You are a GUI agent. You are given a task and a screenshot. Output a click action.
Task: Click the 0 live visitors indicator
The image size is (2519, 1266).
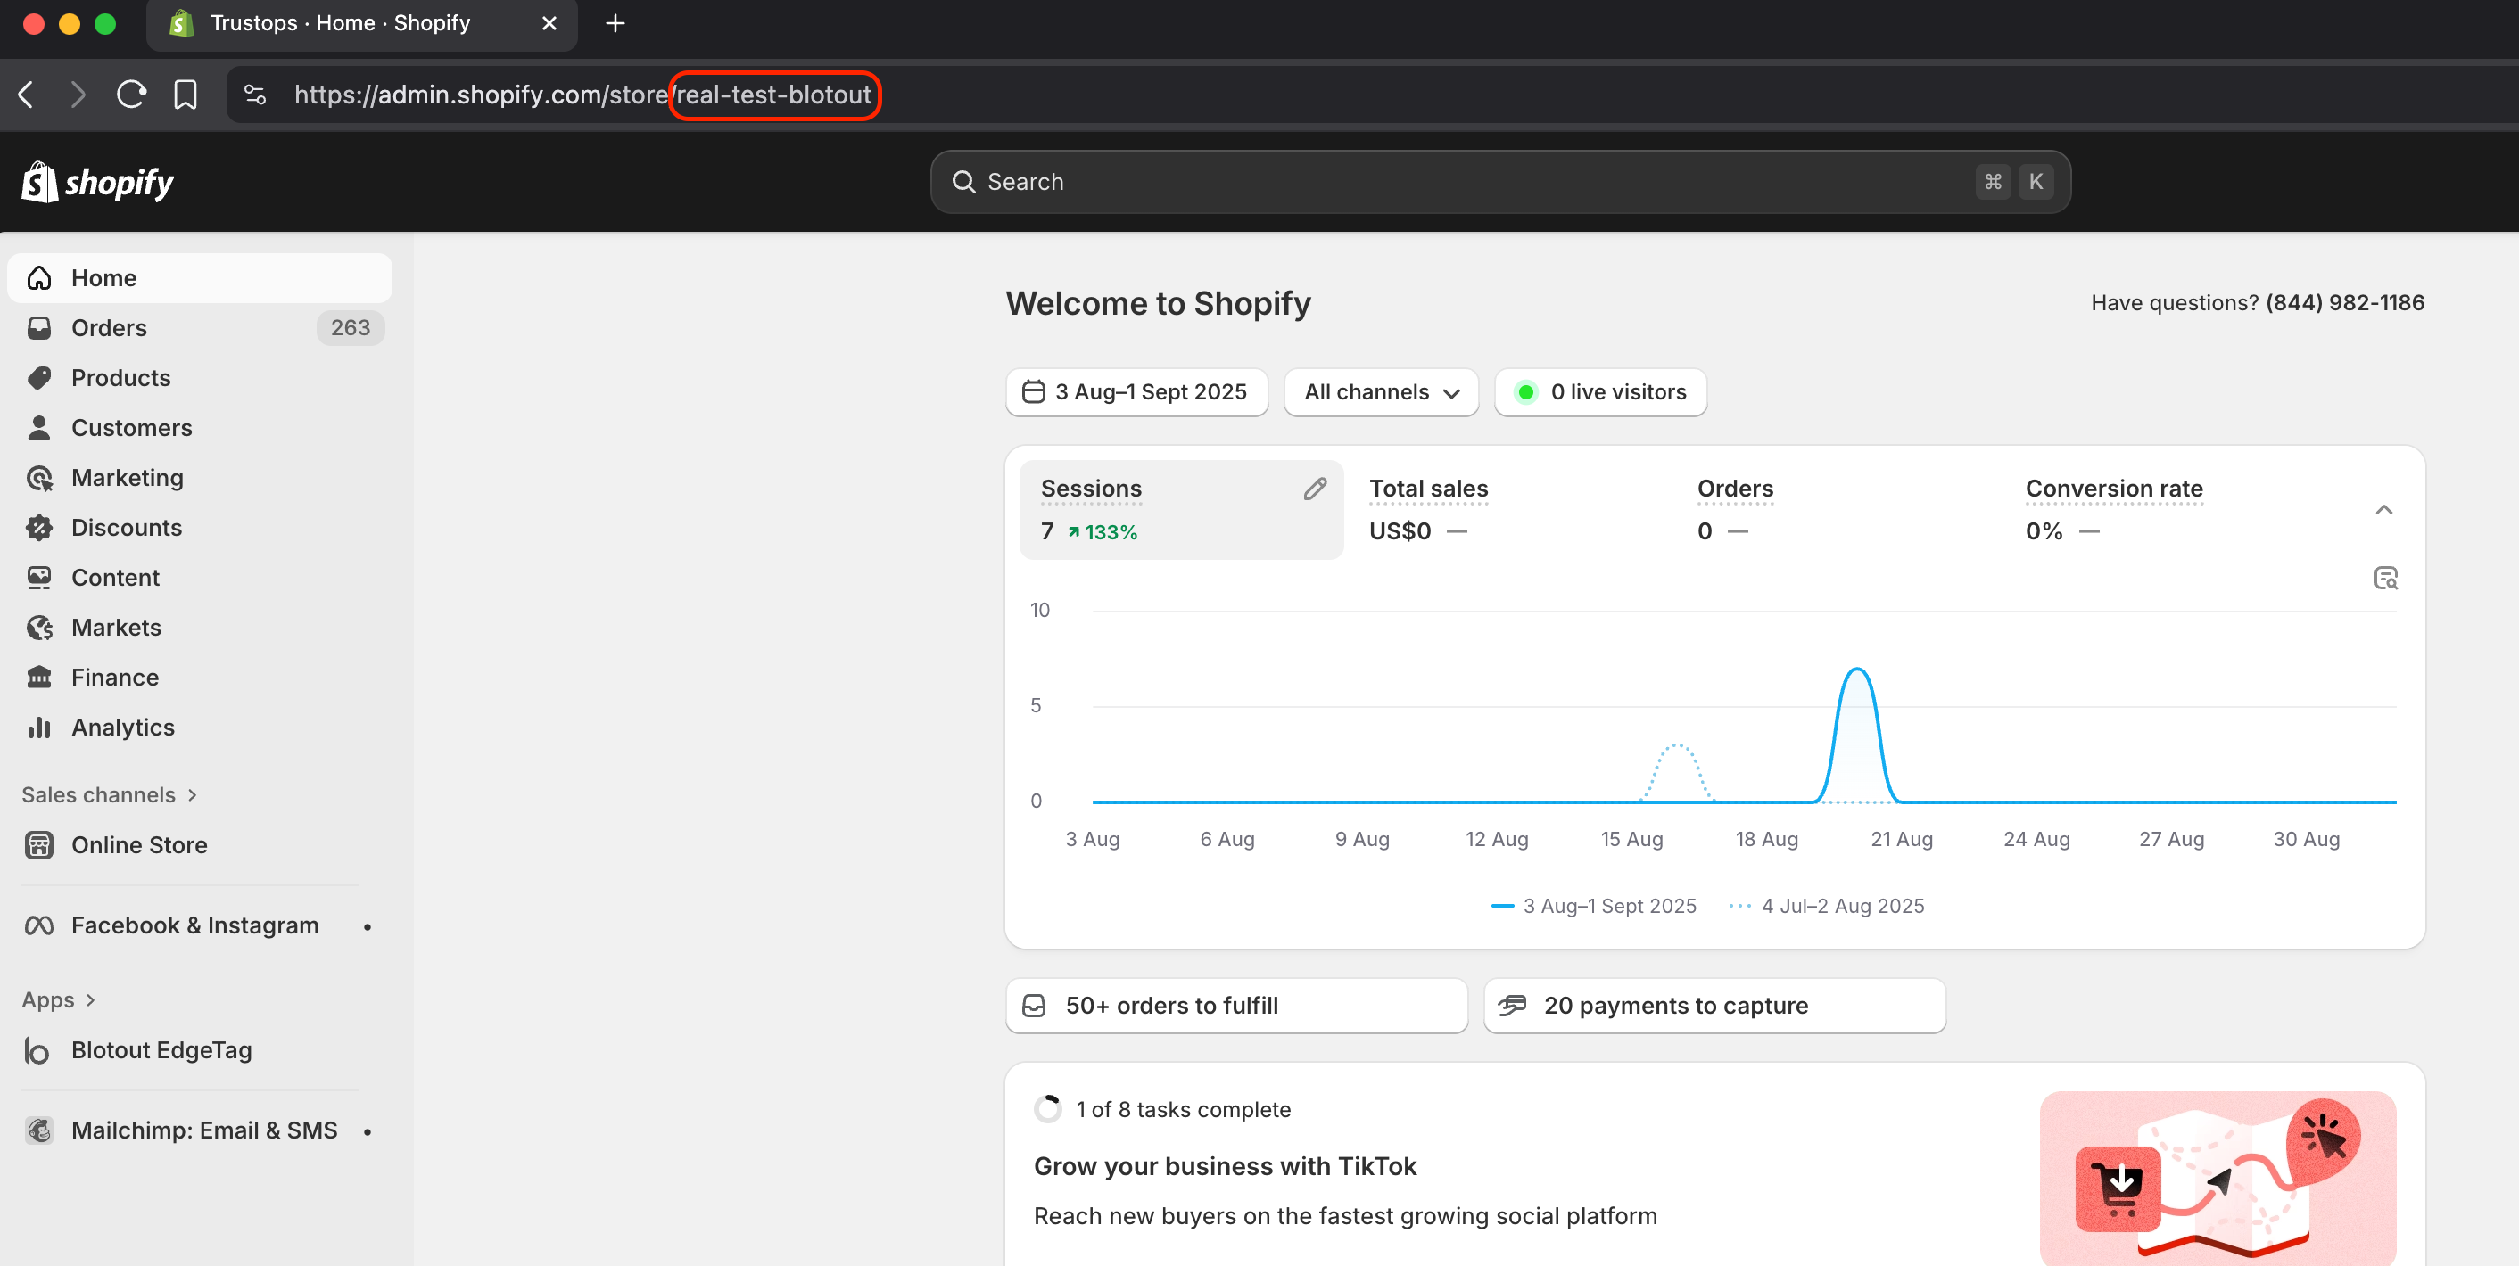point(1600,392)
